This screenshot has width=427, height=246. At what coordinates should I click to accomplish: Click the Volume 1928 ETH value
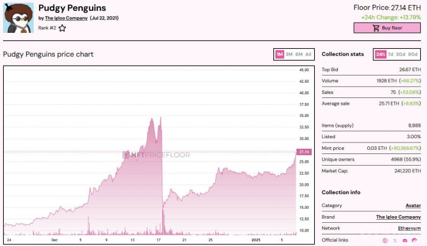(386, 81)
